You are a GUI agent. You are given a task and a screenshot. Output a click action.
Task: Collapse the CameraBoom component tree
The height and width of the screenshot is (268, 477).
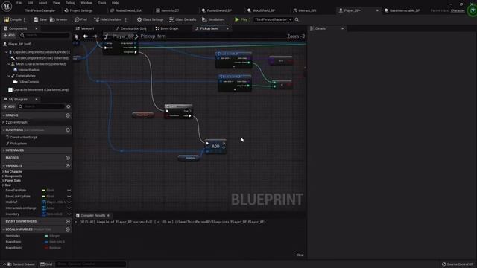pyautogui.click(x=9, y=76)
